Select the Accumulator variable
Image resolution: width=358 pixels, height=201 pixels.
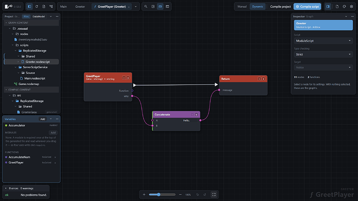(31, 125)
